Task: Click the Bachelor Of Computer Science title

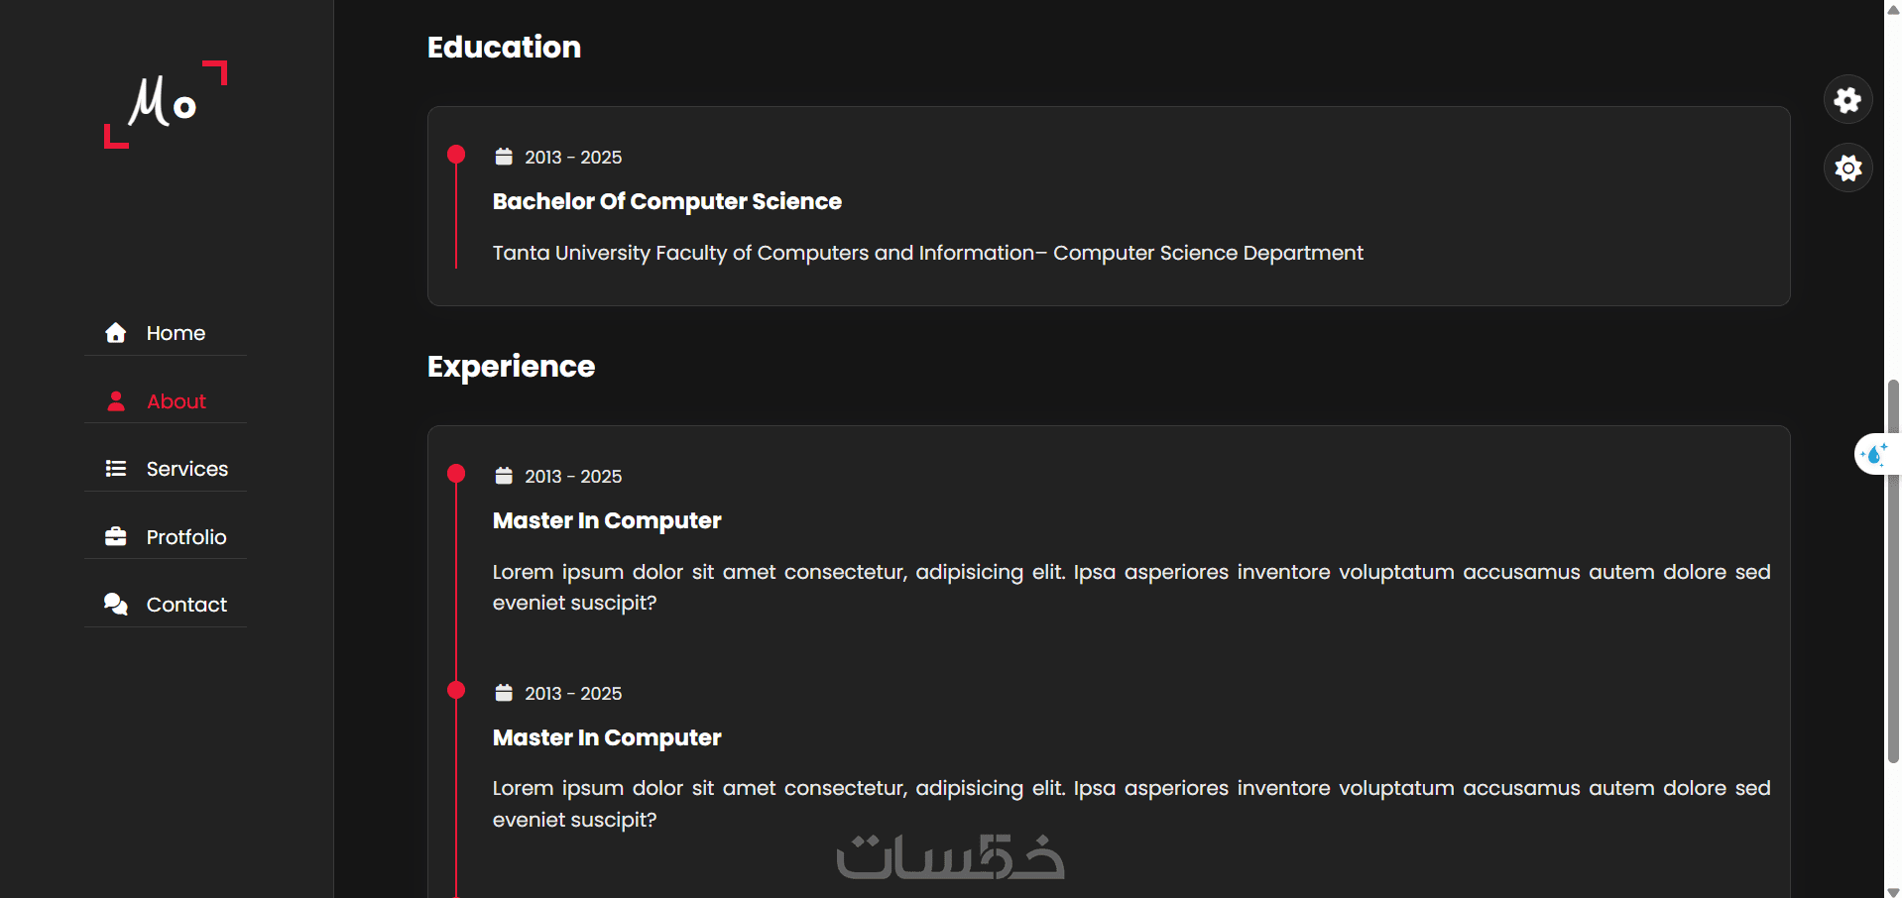Action: pos(666,201)
